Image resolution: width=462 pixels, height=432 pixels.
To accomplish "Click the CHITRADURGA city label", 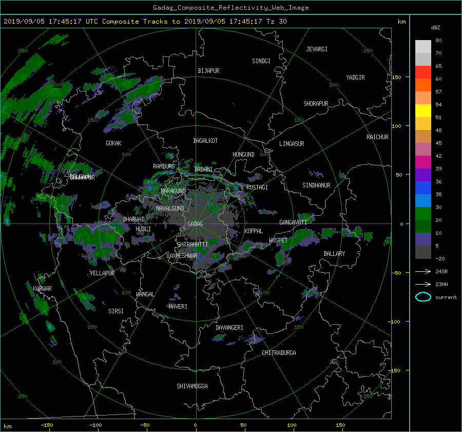I will [279, 353].
